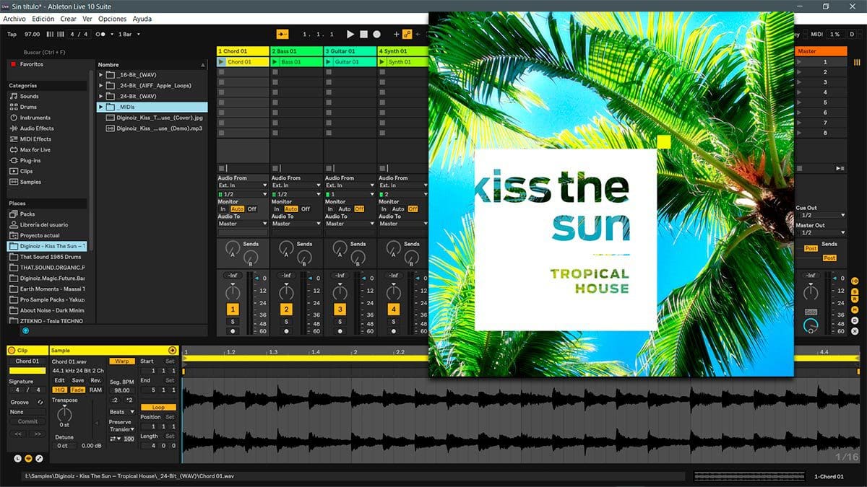The height and width of the screenshot is (487, 867).
Task: Open the Opciones menu
Action: [112, 19]
